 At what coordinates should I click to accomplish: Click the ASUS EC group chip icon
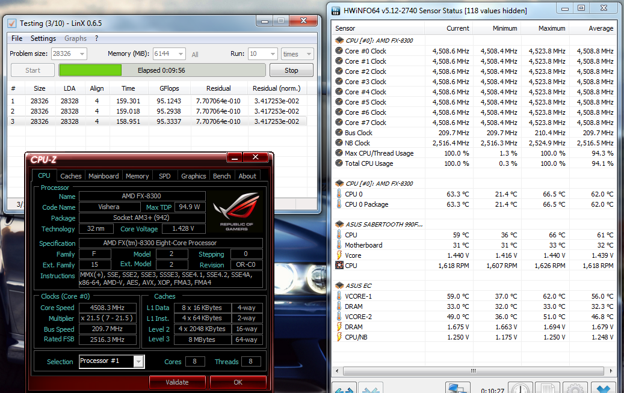tap(339, 285)
